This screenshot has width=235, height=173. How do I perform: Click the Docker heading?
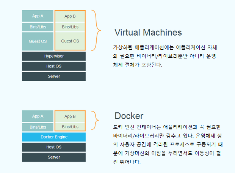click(x=129, y=116)
